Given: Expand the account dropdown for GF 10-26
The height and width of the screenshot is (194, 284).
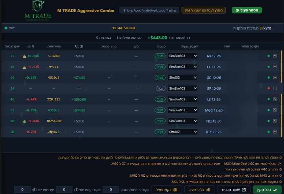Looking at the screenshot, I should [x=182, y=88].
